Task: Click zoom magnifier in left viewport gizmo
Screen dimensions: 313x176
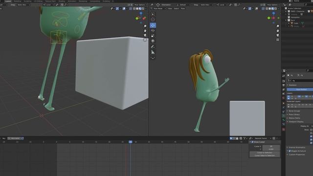Action: [x=145, y=26]
